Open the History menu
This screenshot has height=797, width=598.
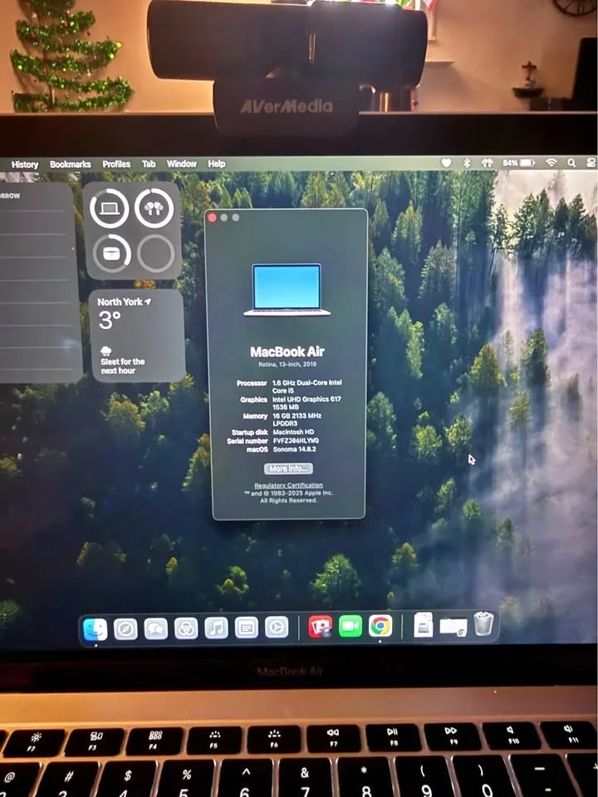(25, 164)
